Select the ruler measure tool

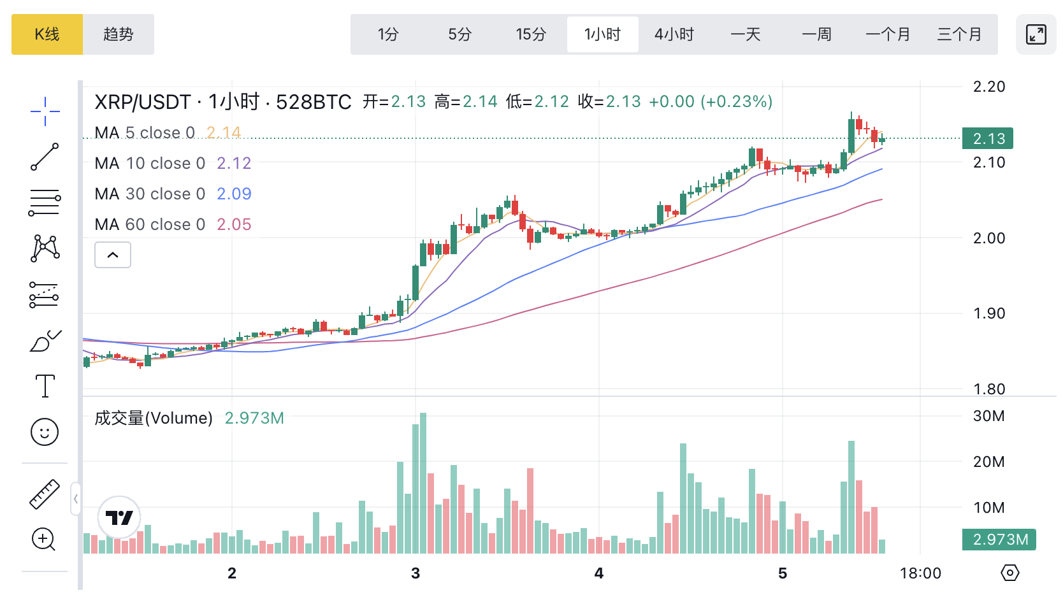coord(45,494)
